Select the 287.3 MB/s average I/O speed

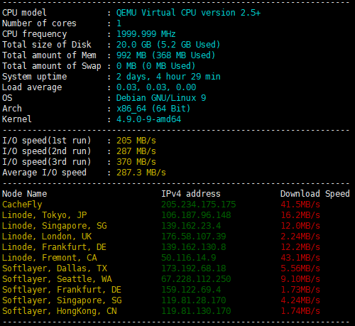click(141, 173)
